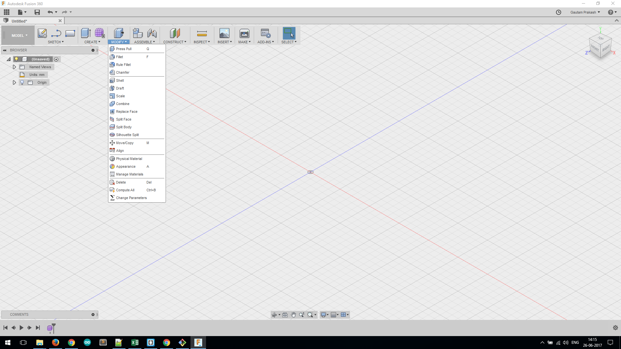621x349 pixels.
Task: Choose Shell from Modify menu
Action: coord(137,80)
